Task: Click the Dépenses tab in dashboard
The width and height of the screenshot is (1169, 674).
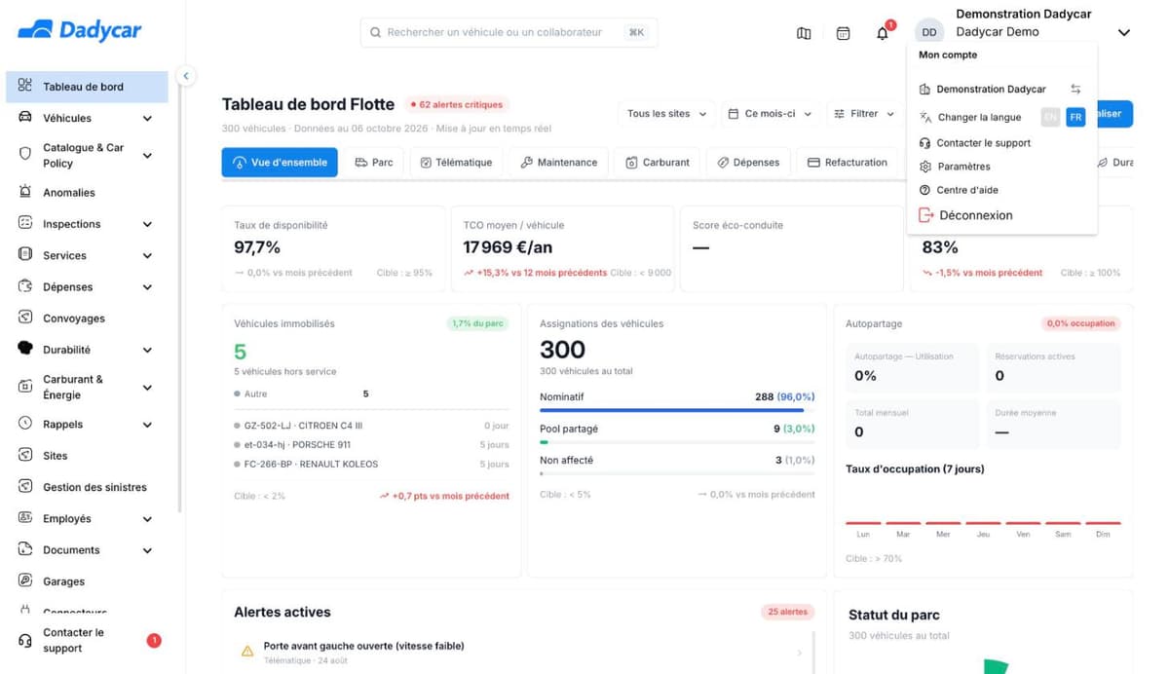Action: [x=749, y=163]
